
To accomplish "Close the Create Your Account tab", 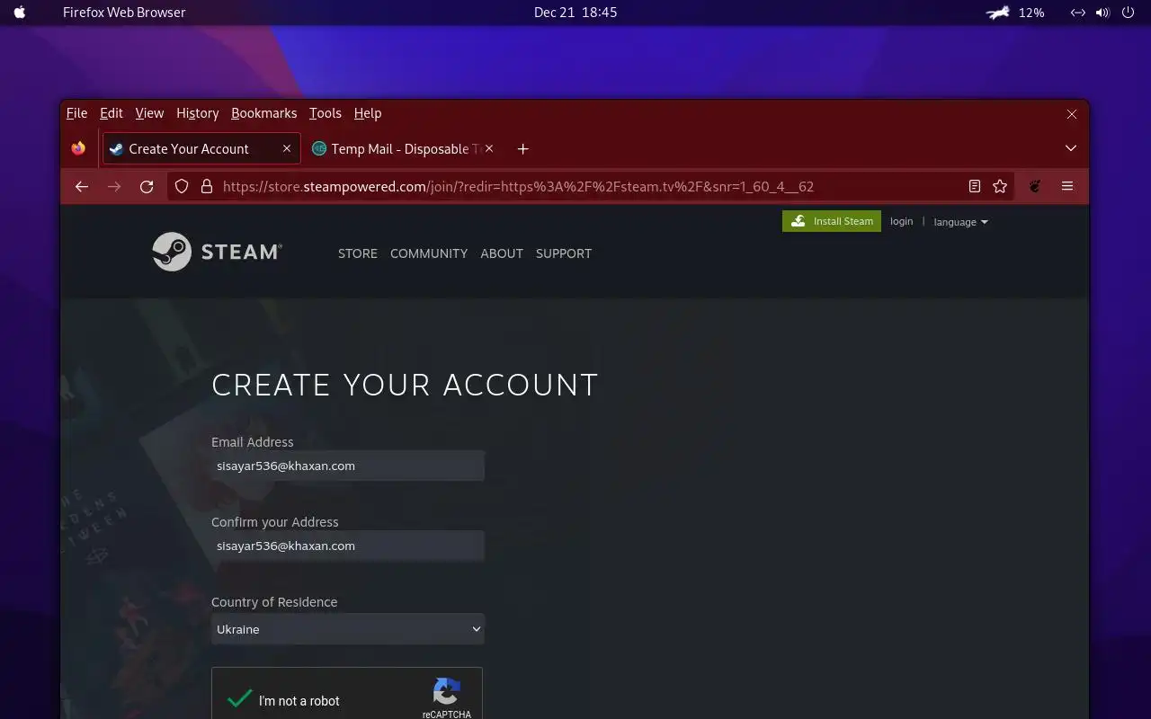I will [287, 148].
